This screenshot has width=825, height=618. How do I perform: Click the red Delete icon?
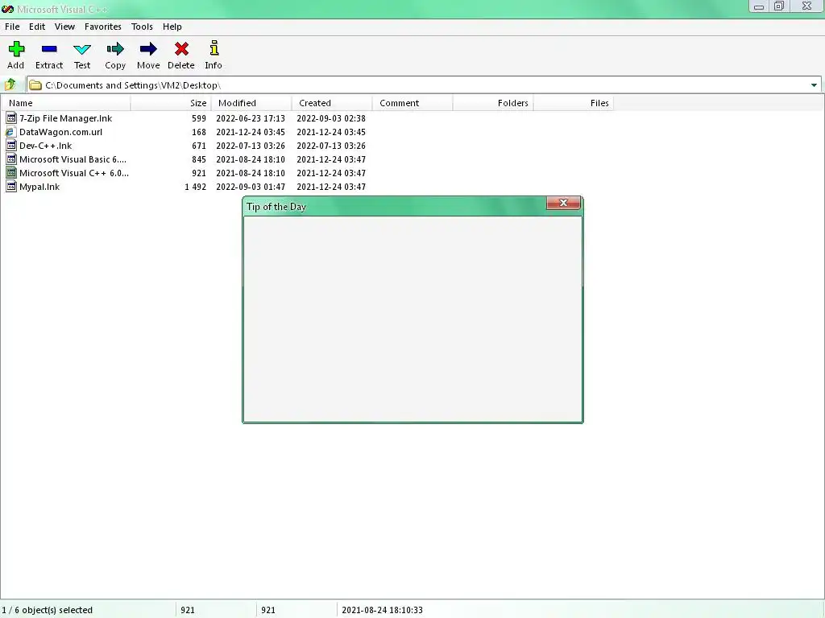point(181,49)
